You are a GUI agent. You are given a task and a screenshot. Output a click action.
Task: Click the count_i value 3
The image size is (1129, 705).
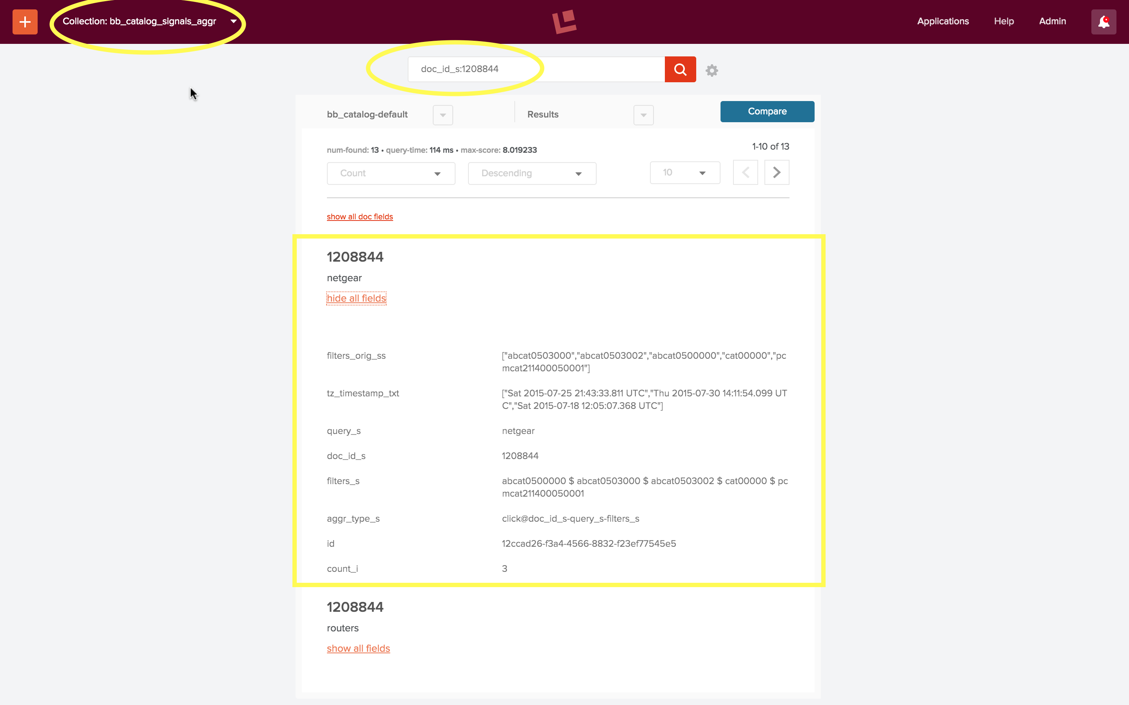coord(504,569)
